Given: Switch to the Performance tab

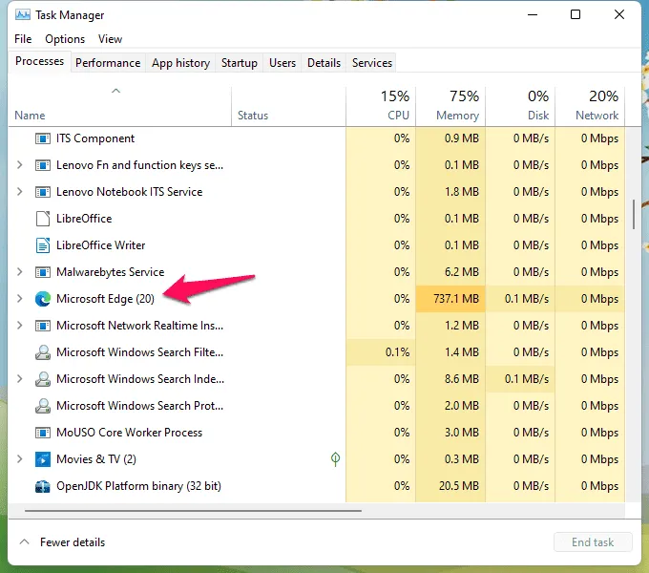Looking at the screenshot, I should pos(108,62).
